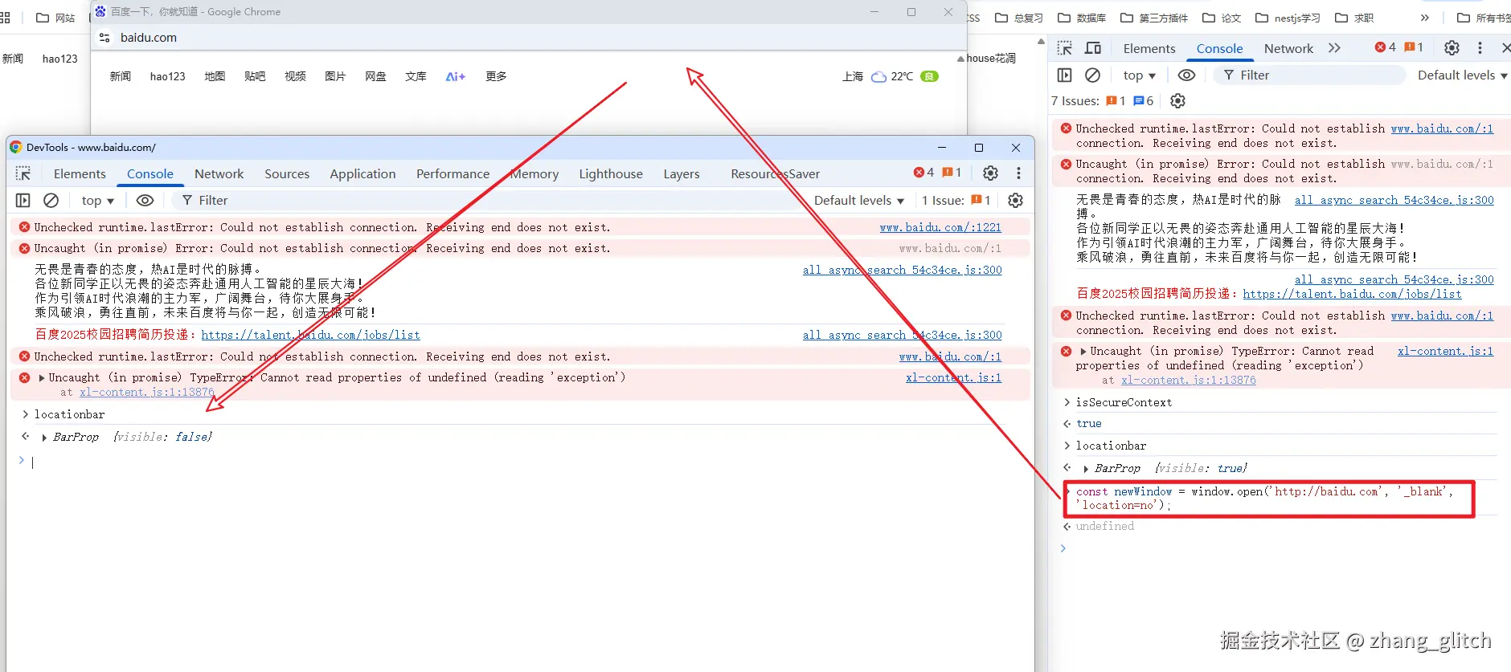The height and width of the screenshot is (672, 1511).
Task: Open console settings gear in DevTools window
Action: pos(1016,200)
